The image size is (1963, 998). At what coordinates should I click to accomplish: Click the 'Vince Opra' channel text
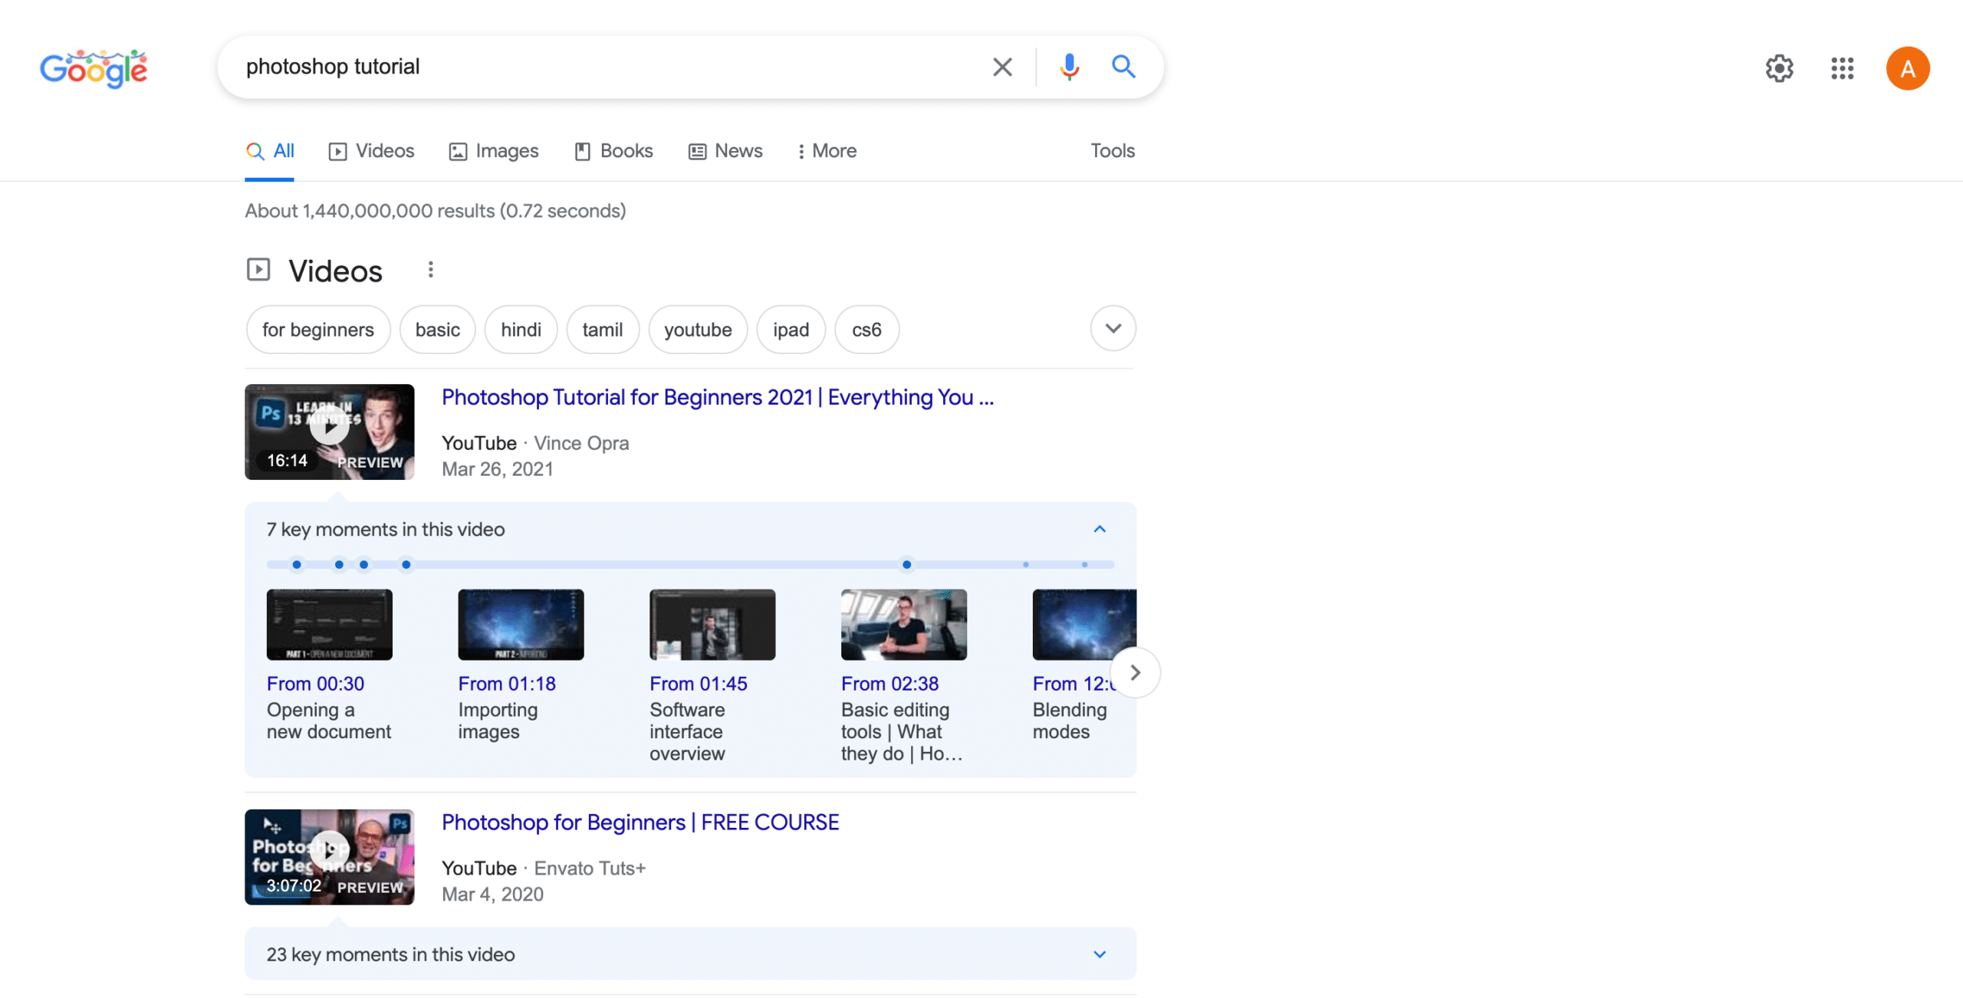[581, 443]
